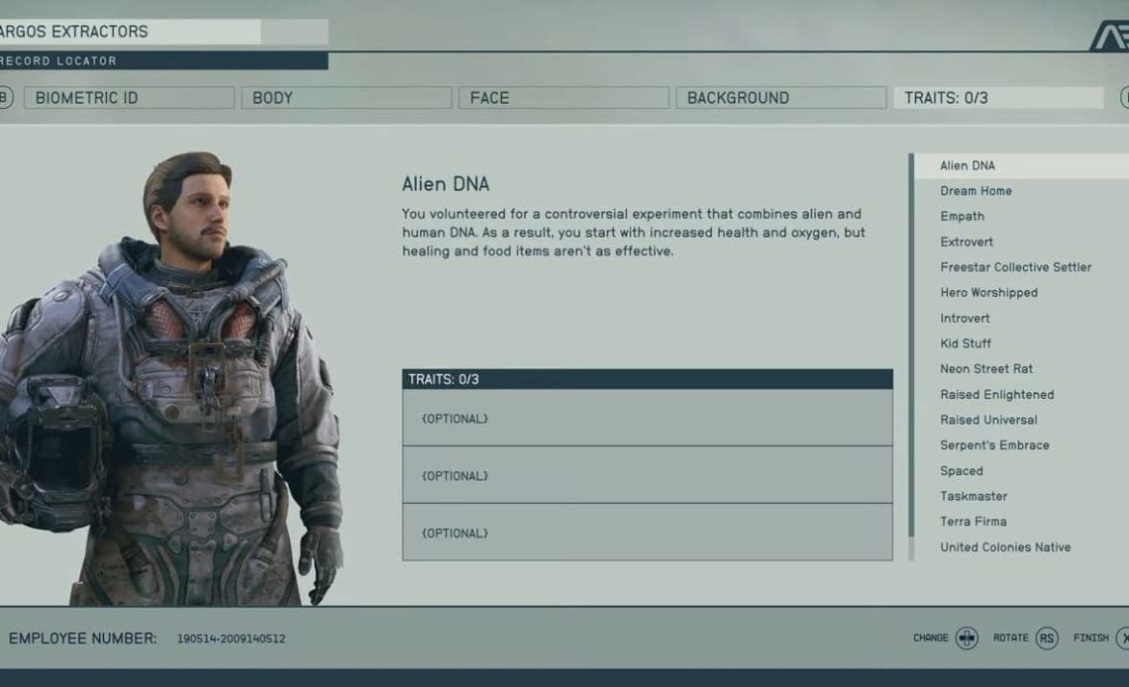Click the Finish button icon
Image resolution: width=1129 pixels, height=687 pixels.
(1123, 638)
